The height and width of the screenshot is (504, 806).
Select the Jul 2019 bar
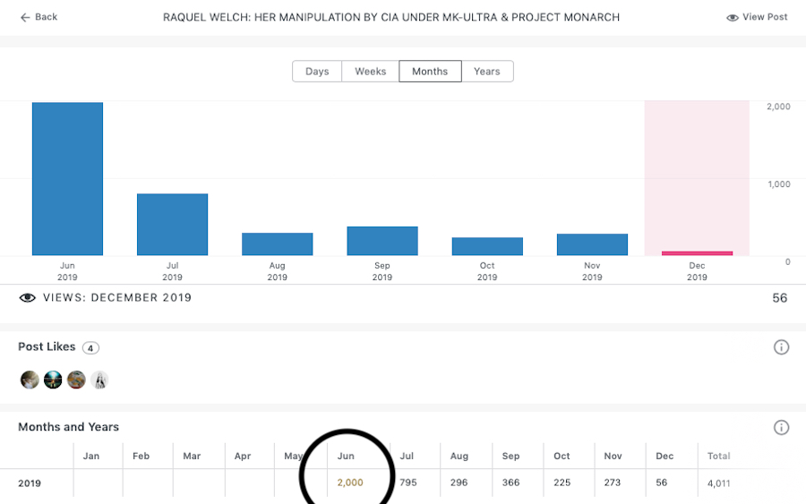pyautogui.click(x=172, y=225)
